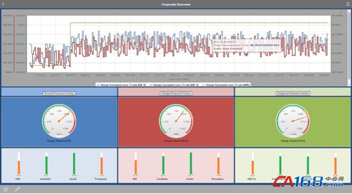352x194 pixels.
Task: Click the favorite star icon
Action: 6,189
